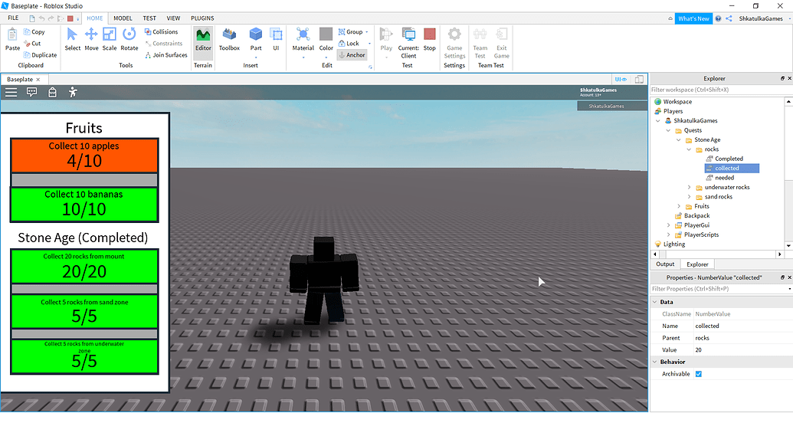
Task: Expand the PlayerGui node
Action: point(668,225)
